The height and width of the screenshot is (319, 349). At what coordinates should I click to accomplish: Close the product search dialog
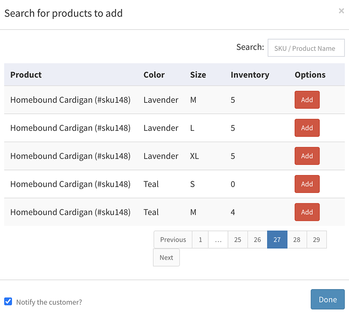(341, 11)
